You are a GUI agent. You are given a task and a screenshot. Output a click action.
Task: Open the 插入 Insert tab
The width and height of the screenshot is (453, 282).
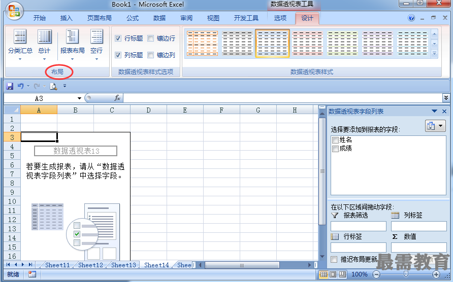66,18
